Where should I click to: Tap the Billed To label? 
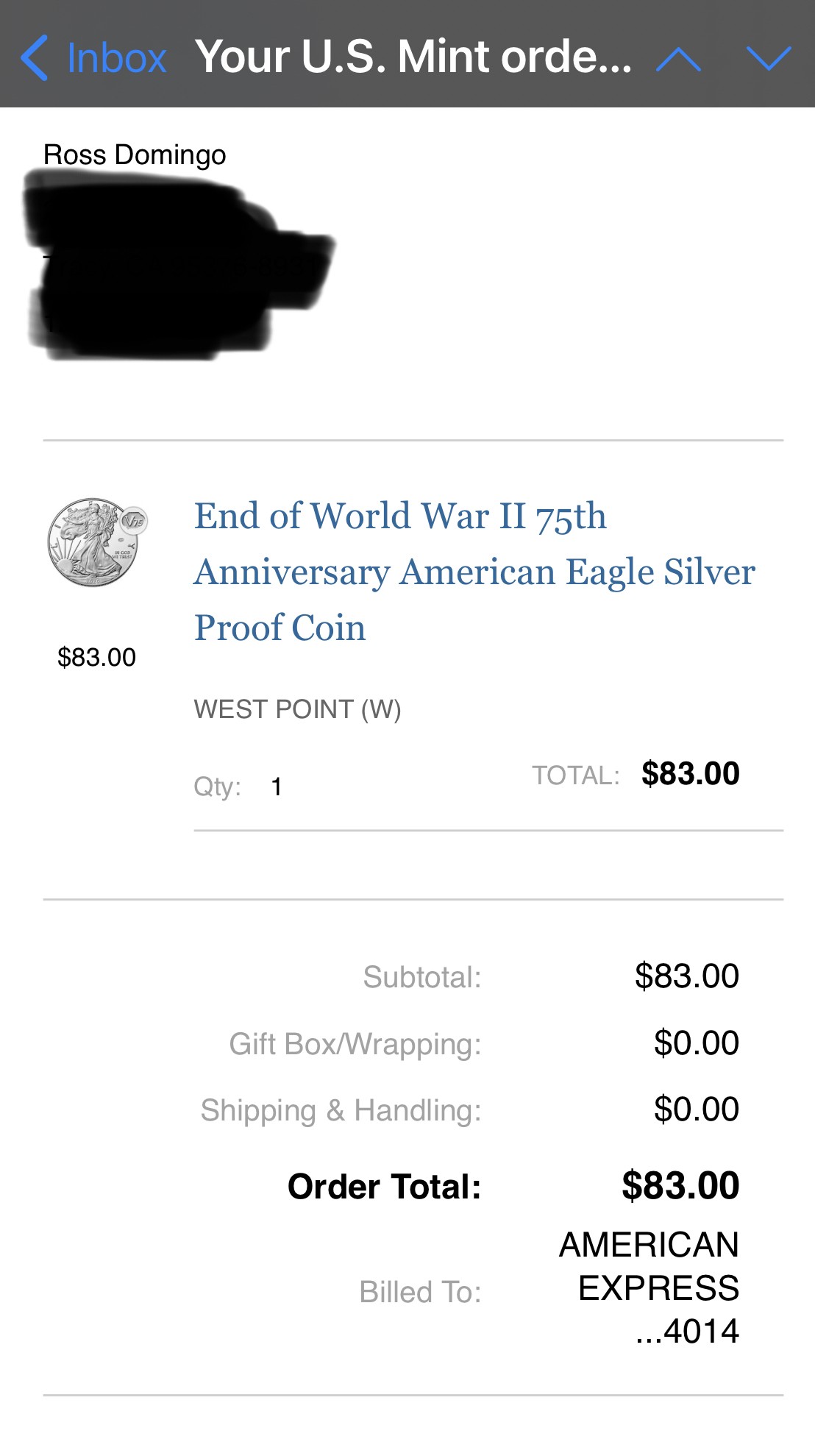(420, 1292)
